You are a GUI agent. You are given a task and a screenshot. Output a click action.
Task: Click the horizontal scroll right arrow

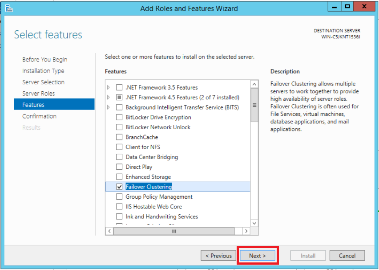[246, 231]
